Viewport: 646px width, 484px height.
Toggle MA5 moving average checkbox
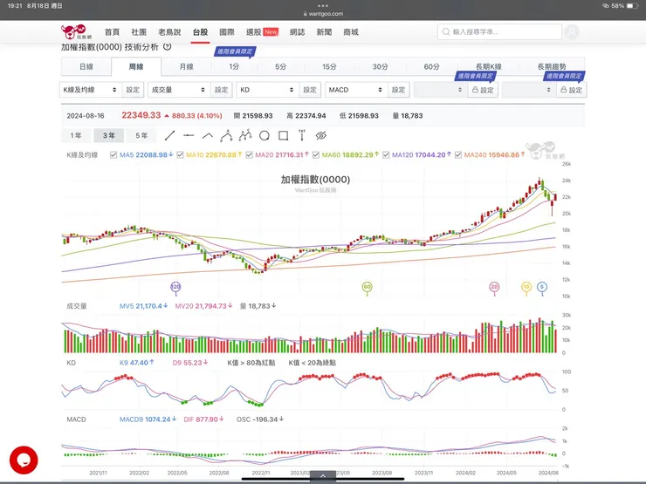point(113,154)
